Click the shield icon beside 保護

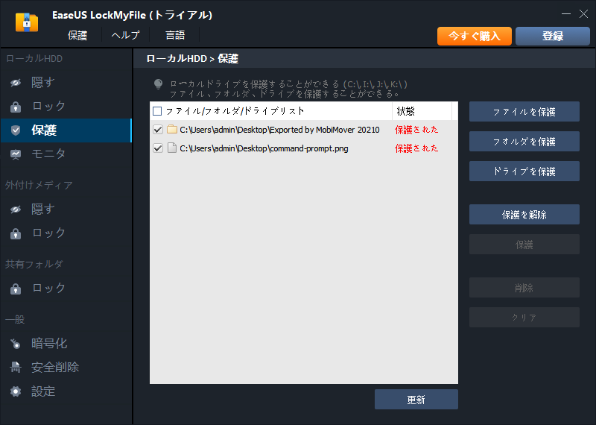click(x=16, y=130)
